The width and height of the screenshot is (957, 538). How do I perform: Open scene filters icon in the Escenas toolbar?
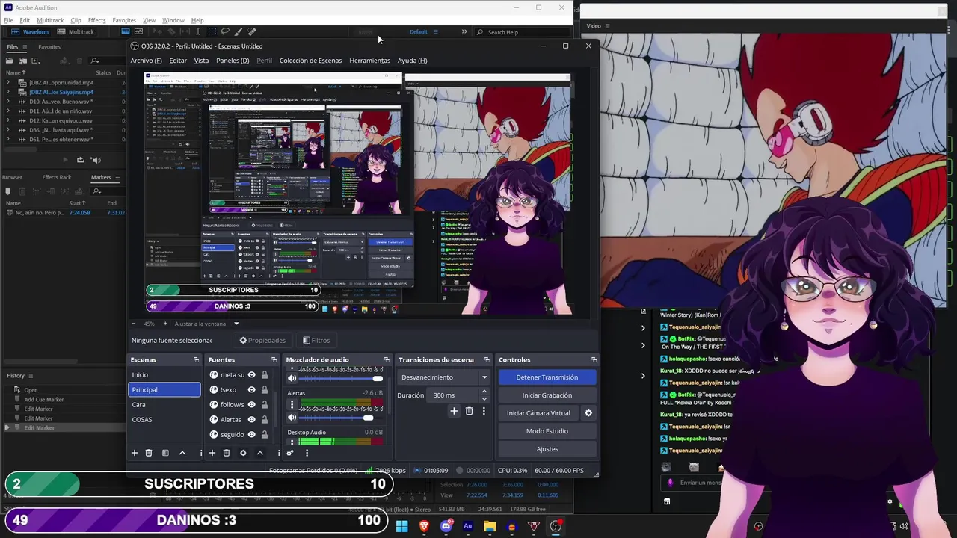click(165, 453)
